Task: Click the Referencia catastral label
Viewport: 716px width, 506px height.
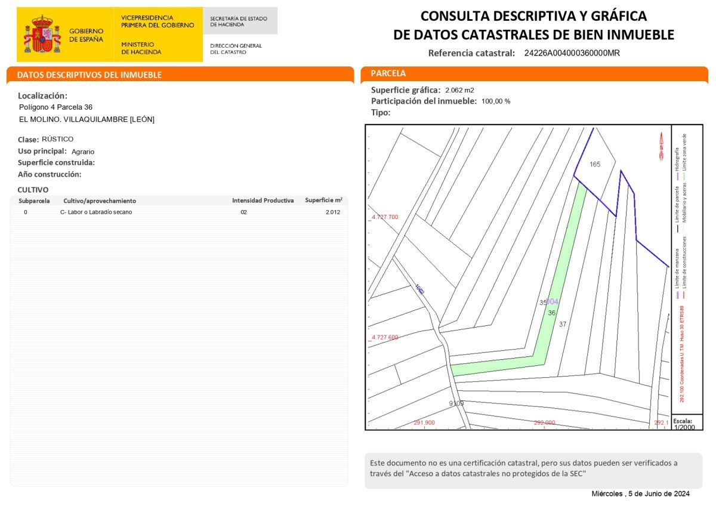Action: coord(471,53)
